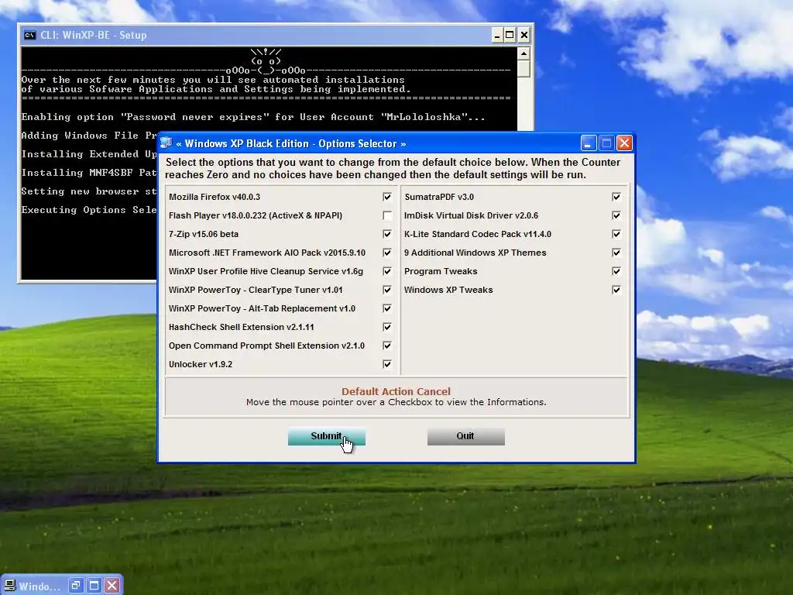793x595 pixels.
Task: Uncheck the ClearType Tuner v1.01 checkbox
Action: [x=387, y=290]
